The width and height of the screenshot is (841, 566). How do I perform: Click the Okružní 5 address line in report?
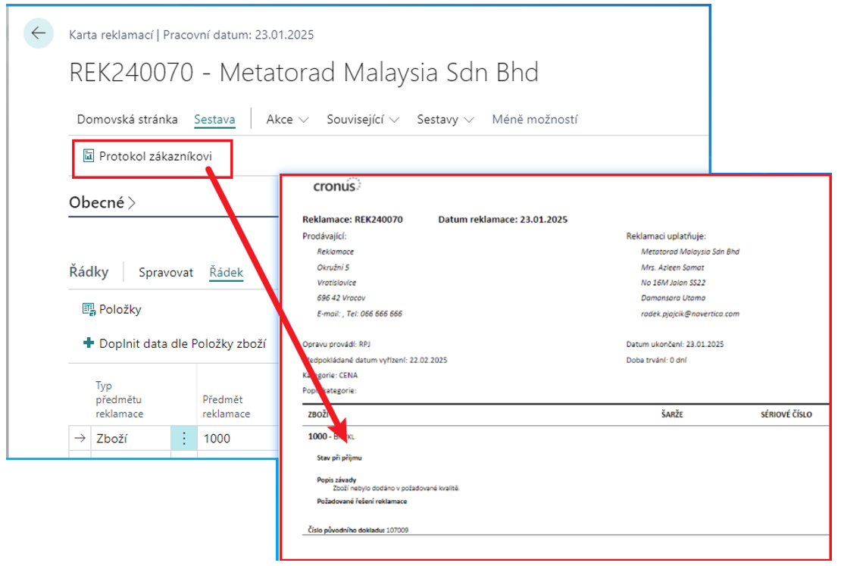333,267
